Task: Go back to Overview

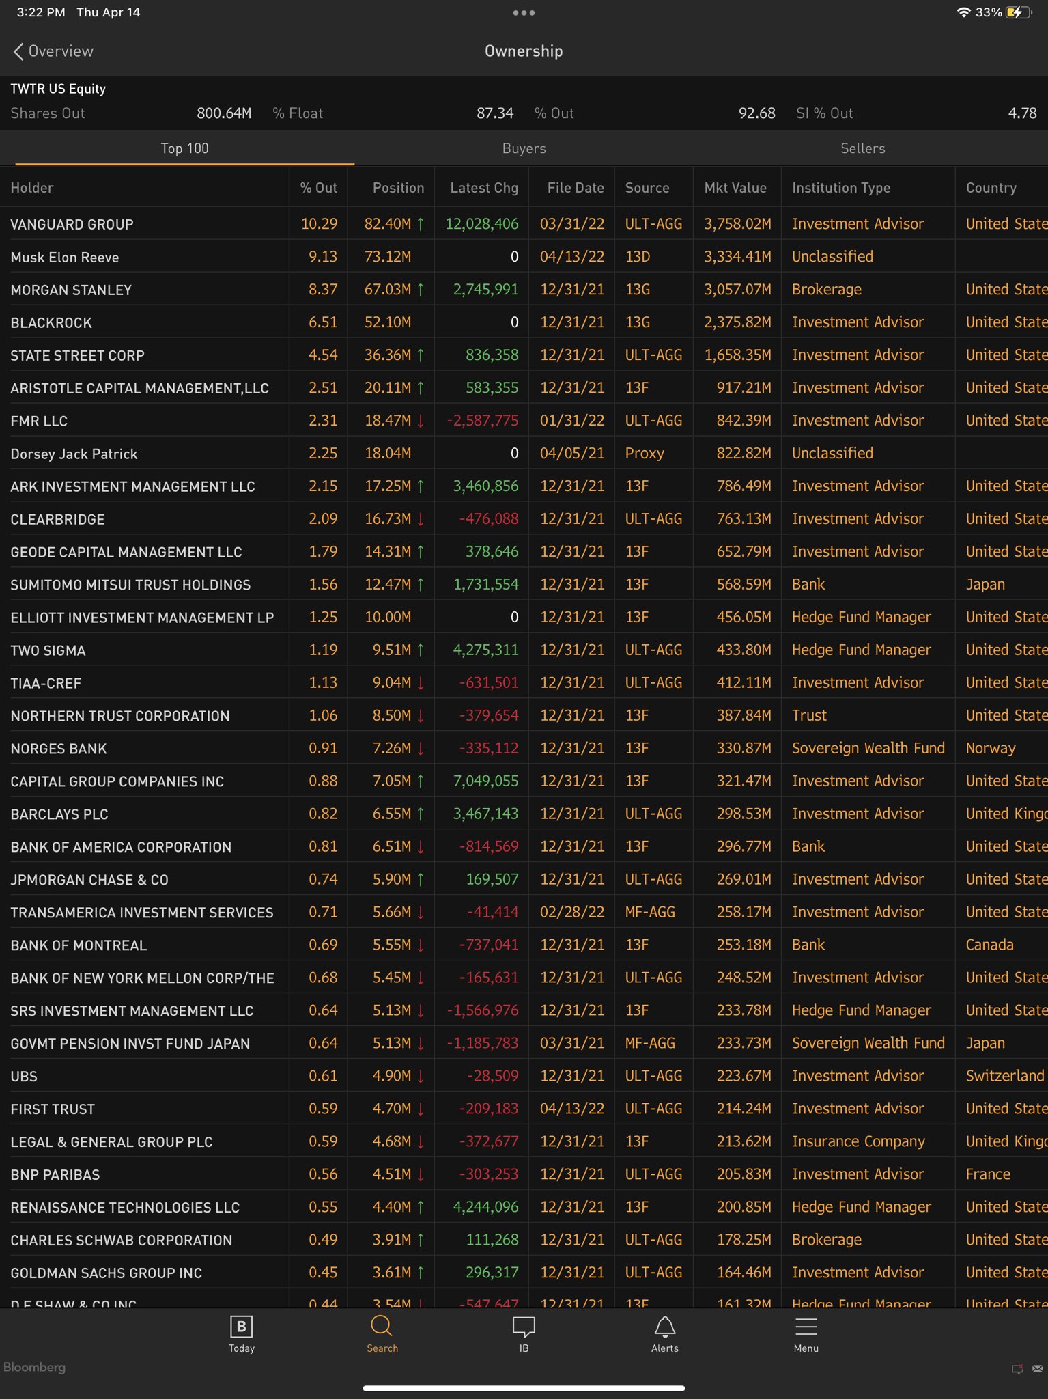Action: point(53,51)
